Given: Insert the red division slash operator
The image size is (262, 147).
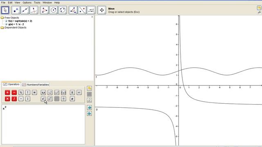Looking at the screenshot, I should pyautogui.click(x=14, y=99).
